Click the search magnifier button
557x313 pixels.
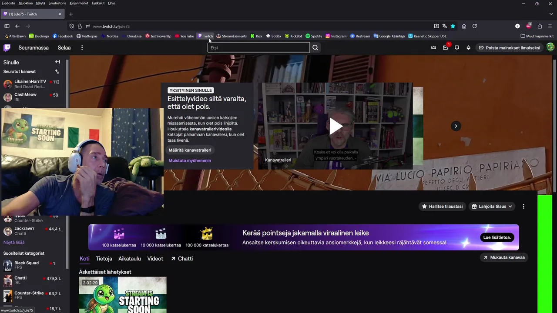point(315,47)
